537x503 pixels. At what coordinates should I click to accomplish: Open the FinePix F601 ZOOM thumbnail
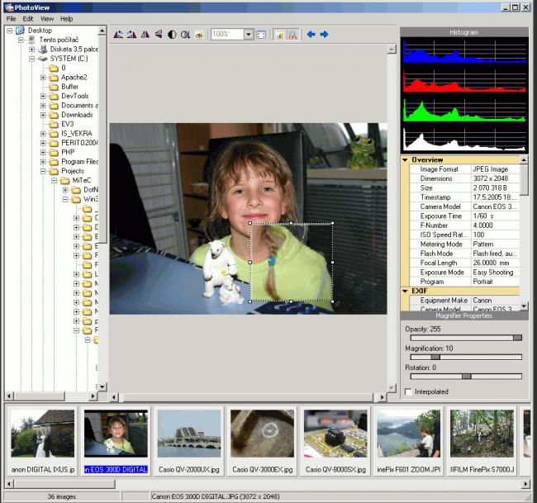(x=409, y=440)
